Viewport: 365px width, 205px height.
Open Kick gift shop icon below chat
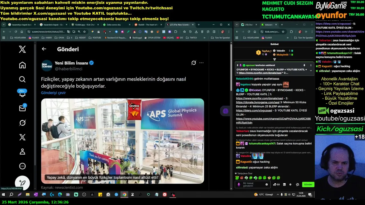click(x=284, y=184)
